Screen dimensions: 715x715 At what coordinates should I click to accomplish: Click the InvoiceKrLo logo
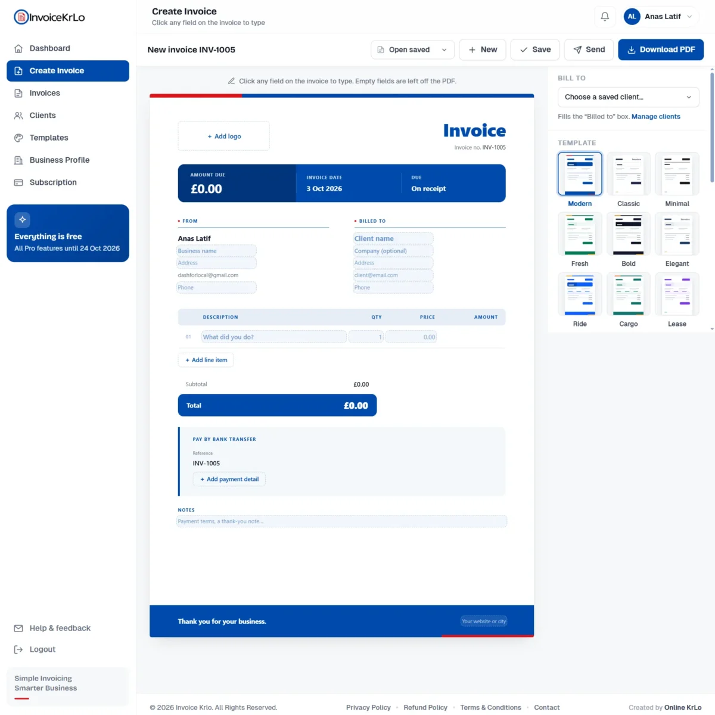(49, 17)
